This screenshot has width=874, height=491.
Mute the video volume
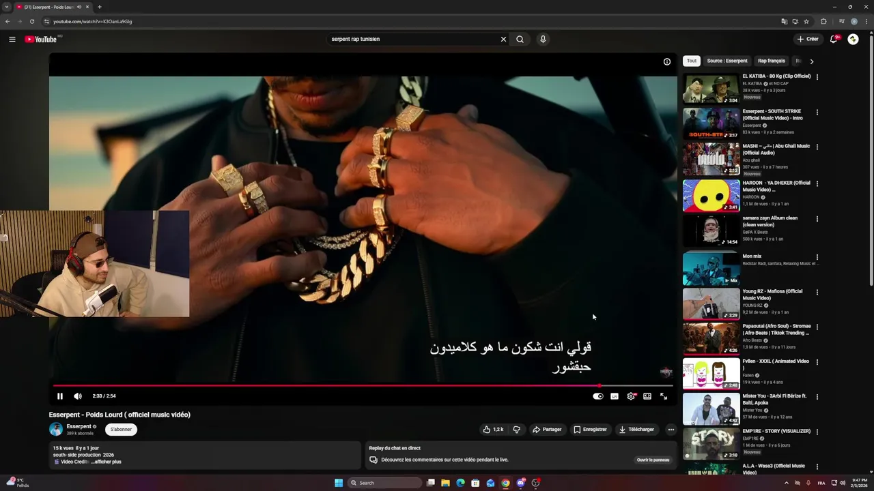(x=78, y=396)
